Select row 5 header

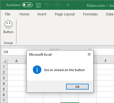click(x=4, y=89)
